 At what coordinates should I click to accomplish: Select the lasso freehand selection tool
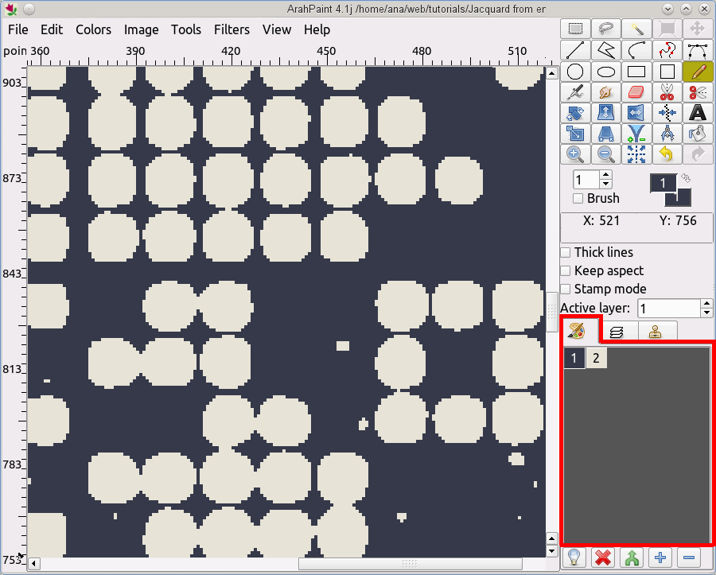click(x=606, y=29)
